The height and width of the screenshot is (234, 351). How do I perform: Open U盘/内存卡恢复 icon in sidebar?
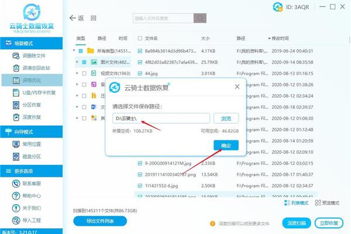(x=16, y=92)
